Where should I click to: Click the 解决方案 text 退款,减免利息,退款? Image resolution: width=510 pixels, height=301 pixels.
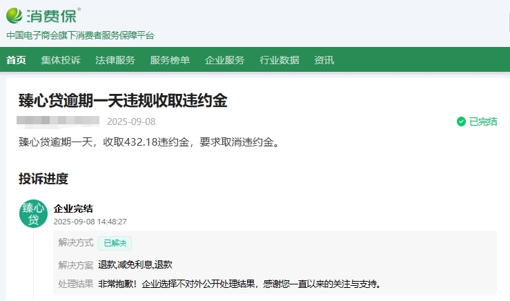coord(135,264)
